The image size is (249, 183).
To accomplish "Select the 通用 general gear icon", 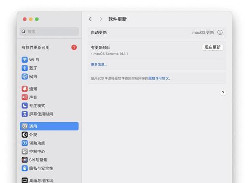I will click(25, 126).
